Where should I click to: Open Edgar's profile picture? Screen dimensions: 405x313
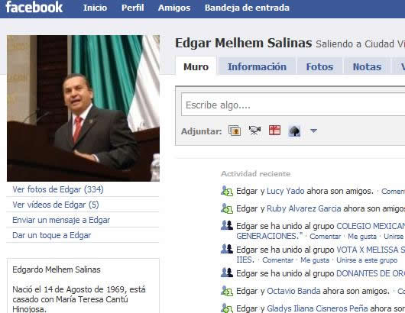[x=83, y=108]
